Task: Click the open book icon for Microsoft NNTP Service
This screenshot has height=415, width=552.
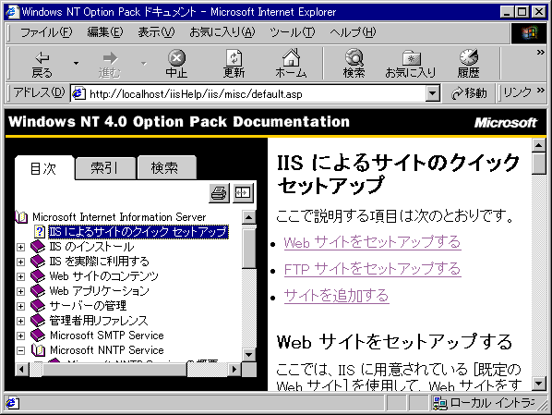Action: 38,350
